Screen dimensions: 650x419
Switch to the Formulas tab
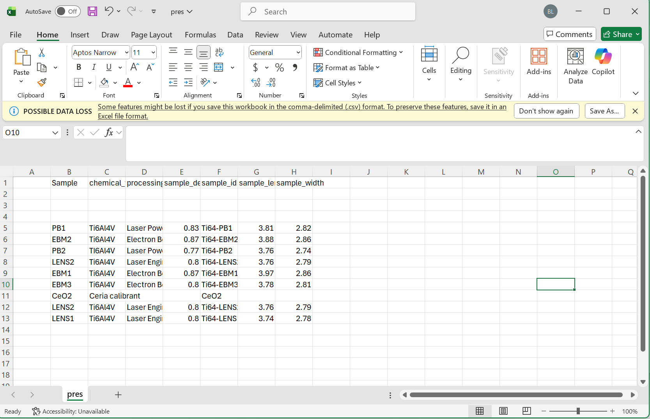[x=200, y=35]
